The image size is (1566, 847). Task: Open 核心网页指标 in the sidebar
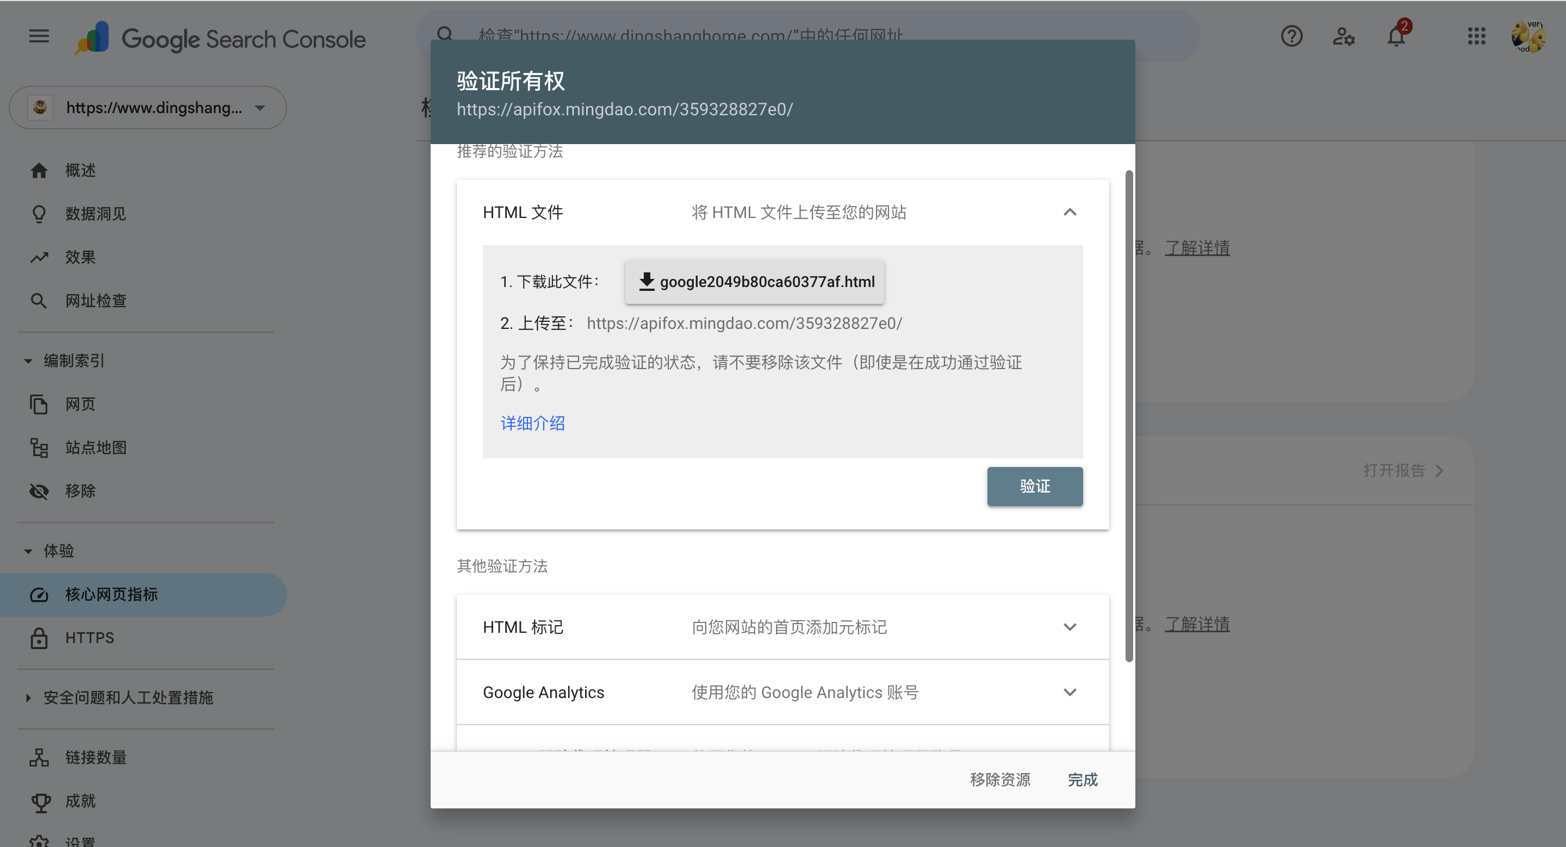pos(111,594)
